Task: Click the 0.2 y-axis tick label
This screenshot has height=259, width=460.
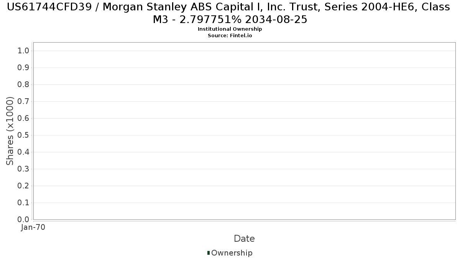Action: (24, 186)
